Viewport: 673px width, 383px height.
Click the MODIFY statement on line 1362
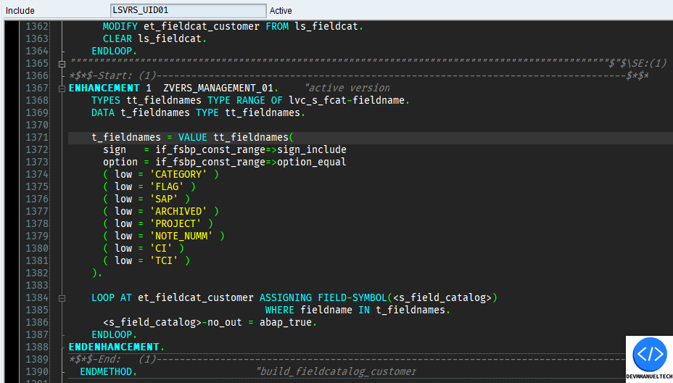coord(120,27)
